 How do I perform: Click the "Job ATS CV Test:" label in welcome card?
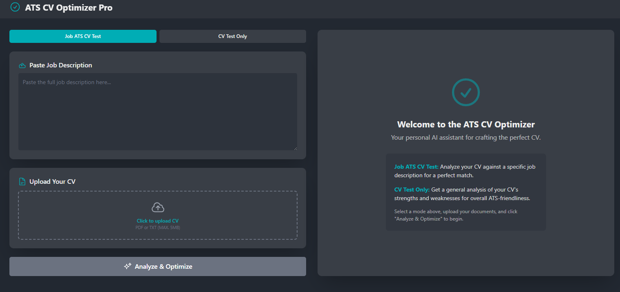(x=416, y=167)
